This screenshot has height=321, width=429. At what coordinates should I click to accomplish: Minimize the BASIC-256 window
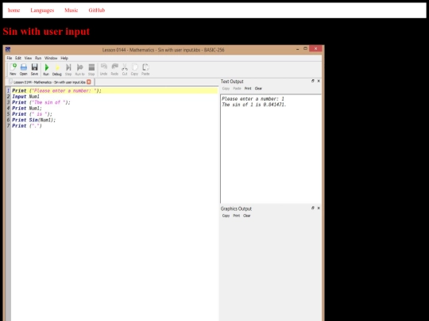[x=297, y=49]
